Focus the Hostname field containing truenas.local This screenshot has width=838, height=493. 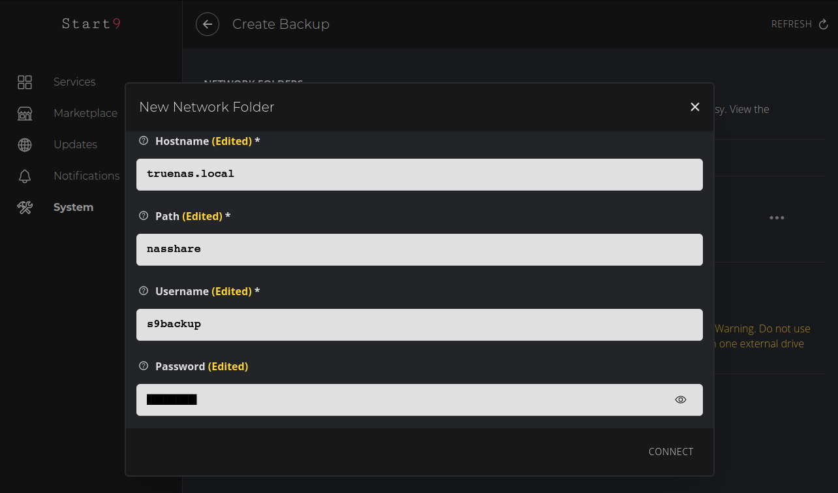[x=419, y=174]
